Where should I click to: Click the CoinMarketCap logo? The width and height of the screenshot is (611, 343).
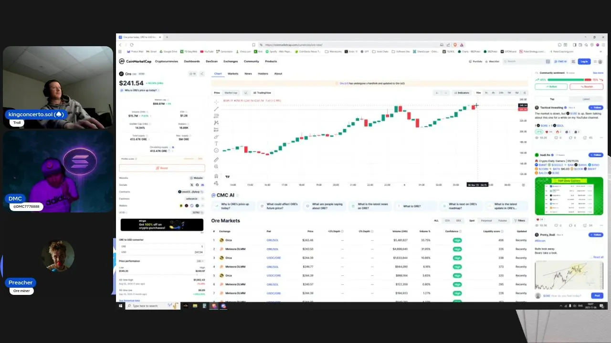click(135, 61)
